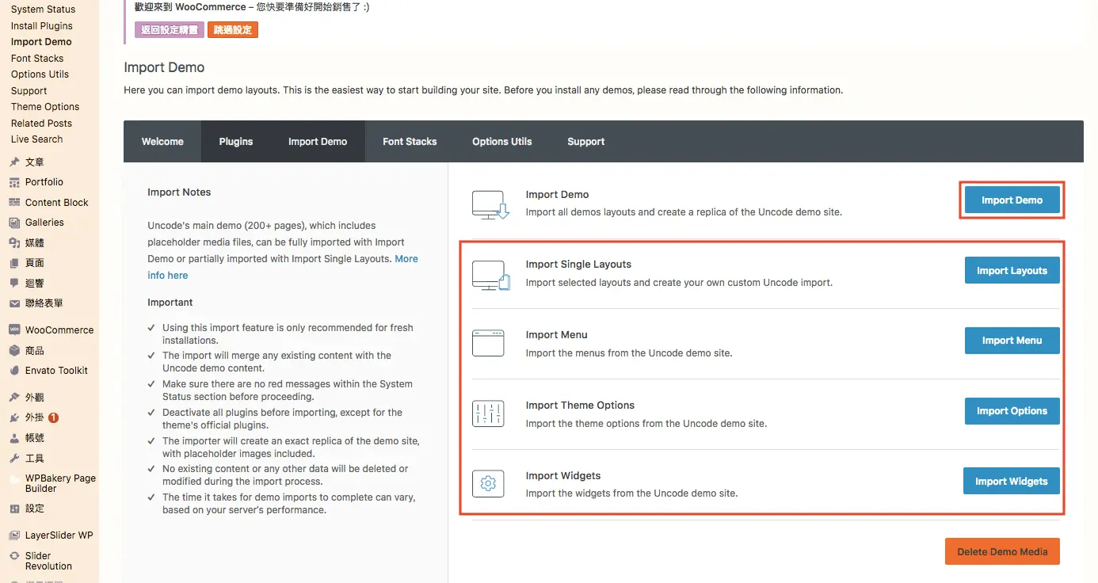Click the Import Layouts button
Screen dimensions: 1098x583
click(1012, 271)
